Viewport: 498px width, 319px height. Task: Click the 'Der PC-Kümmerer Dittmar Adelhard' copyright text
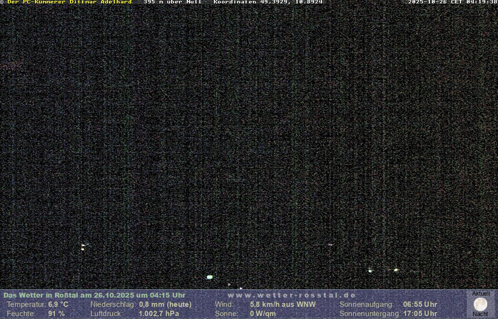pos(69,2)
